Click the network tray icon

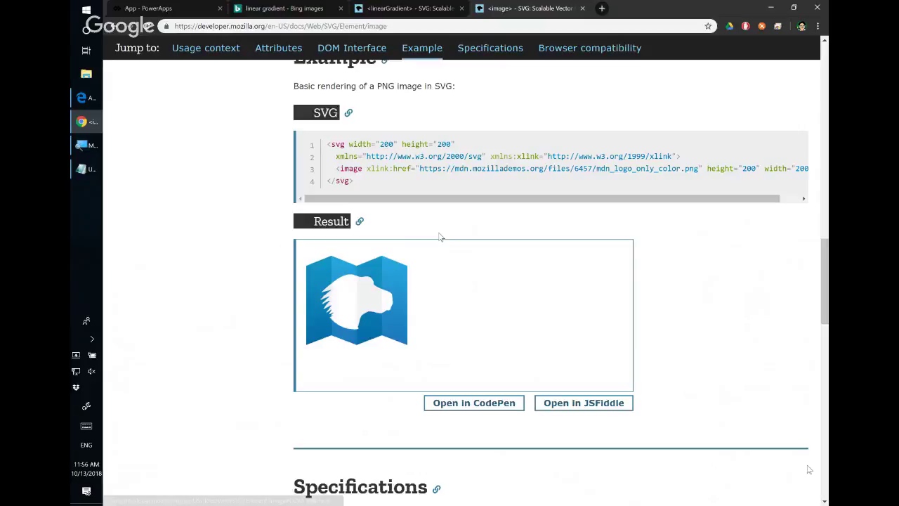[x=76, y=371]
